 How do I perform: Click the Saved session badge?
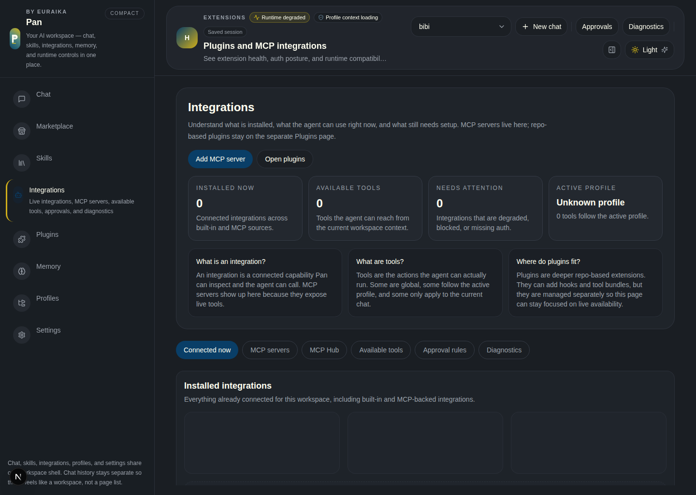[225, 32]
